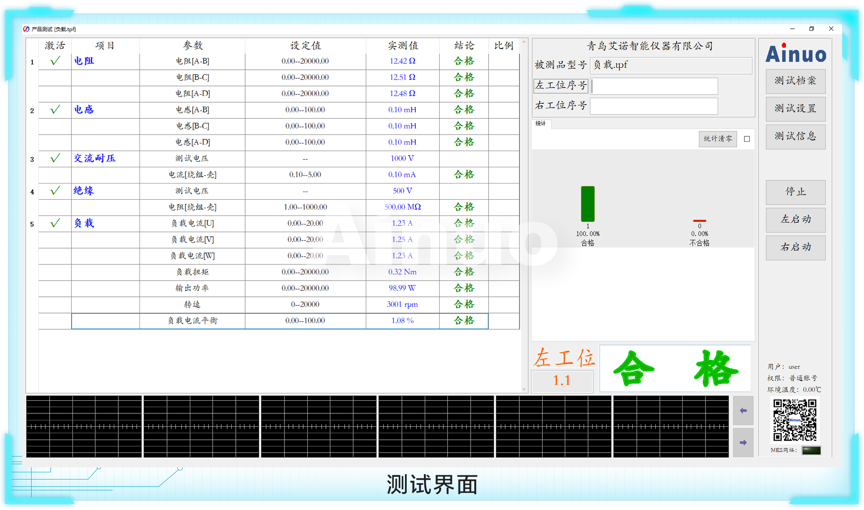Image resolution: width=864 pixels, height=510 pixels.
Task: Click table scrollbar up arrow
Action: 524,42
